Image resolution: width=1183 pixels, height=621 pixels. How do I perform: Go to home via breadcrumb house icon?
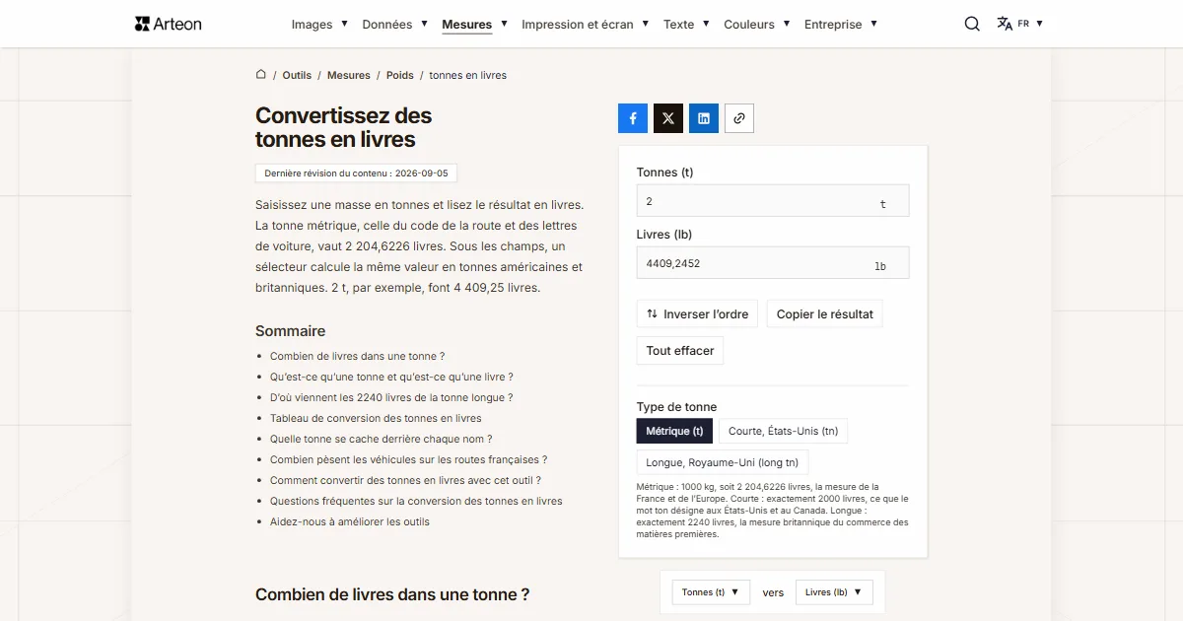[x=261, y=74]
